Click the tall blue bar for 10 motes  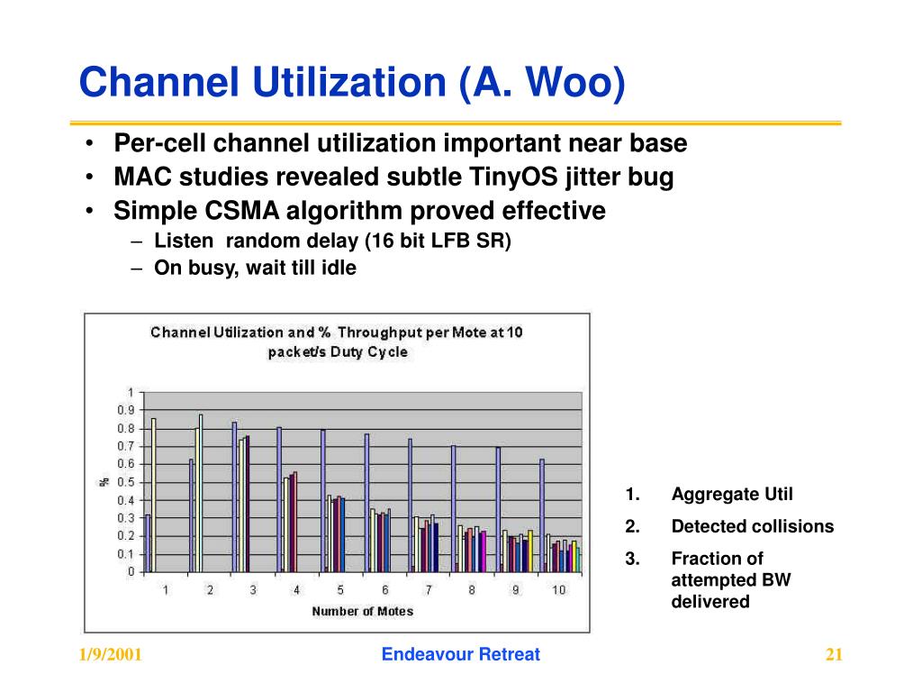pos(542,515)
